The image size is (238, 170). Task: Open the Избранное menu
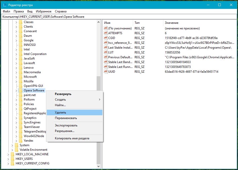coord(44,11)
